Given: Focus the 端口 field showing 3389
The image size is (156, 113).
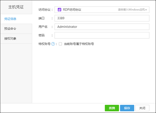Looking at the screenshot, I should click(102, 18).
